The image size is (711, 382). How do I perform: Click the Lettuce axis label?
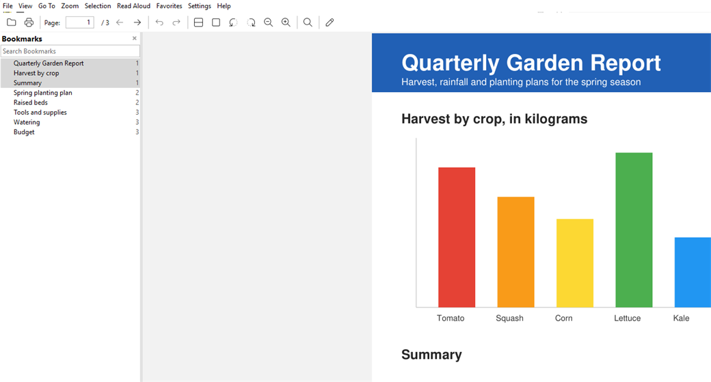point(627,318)
